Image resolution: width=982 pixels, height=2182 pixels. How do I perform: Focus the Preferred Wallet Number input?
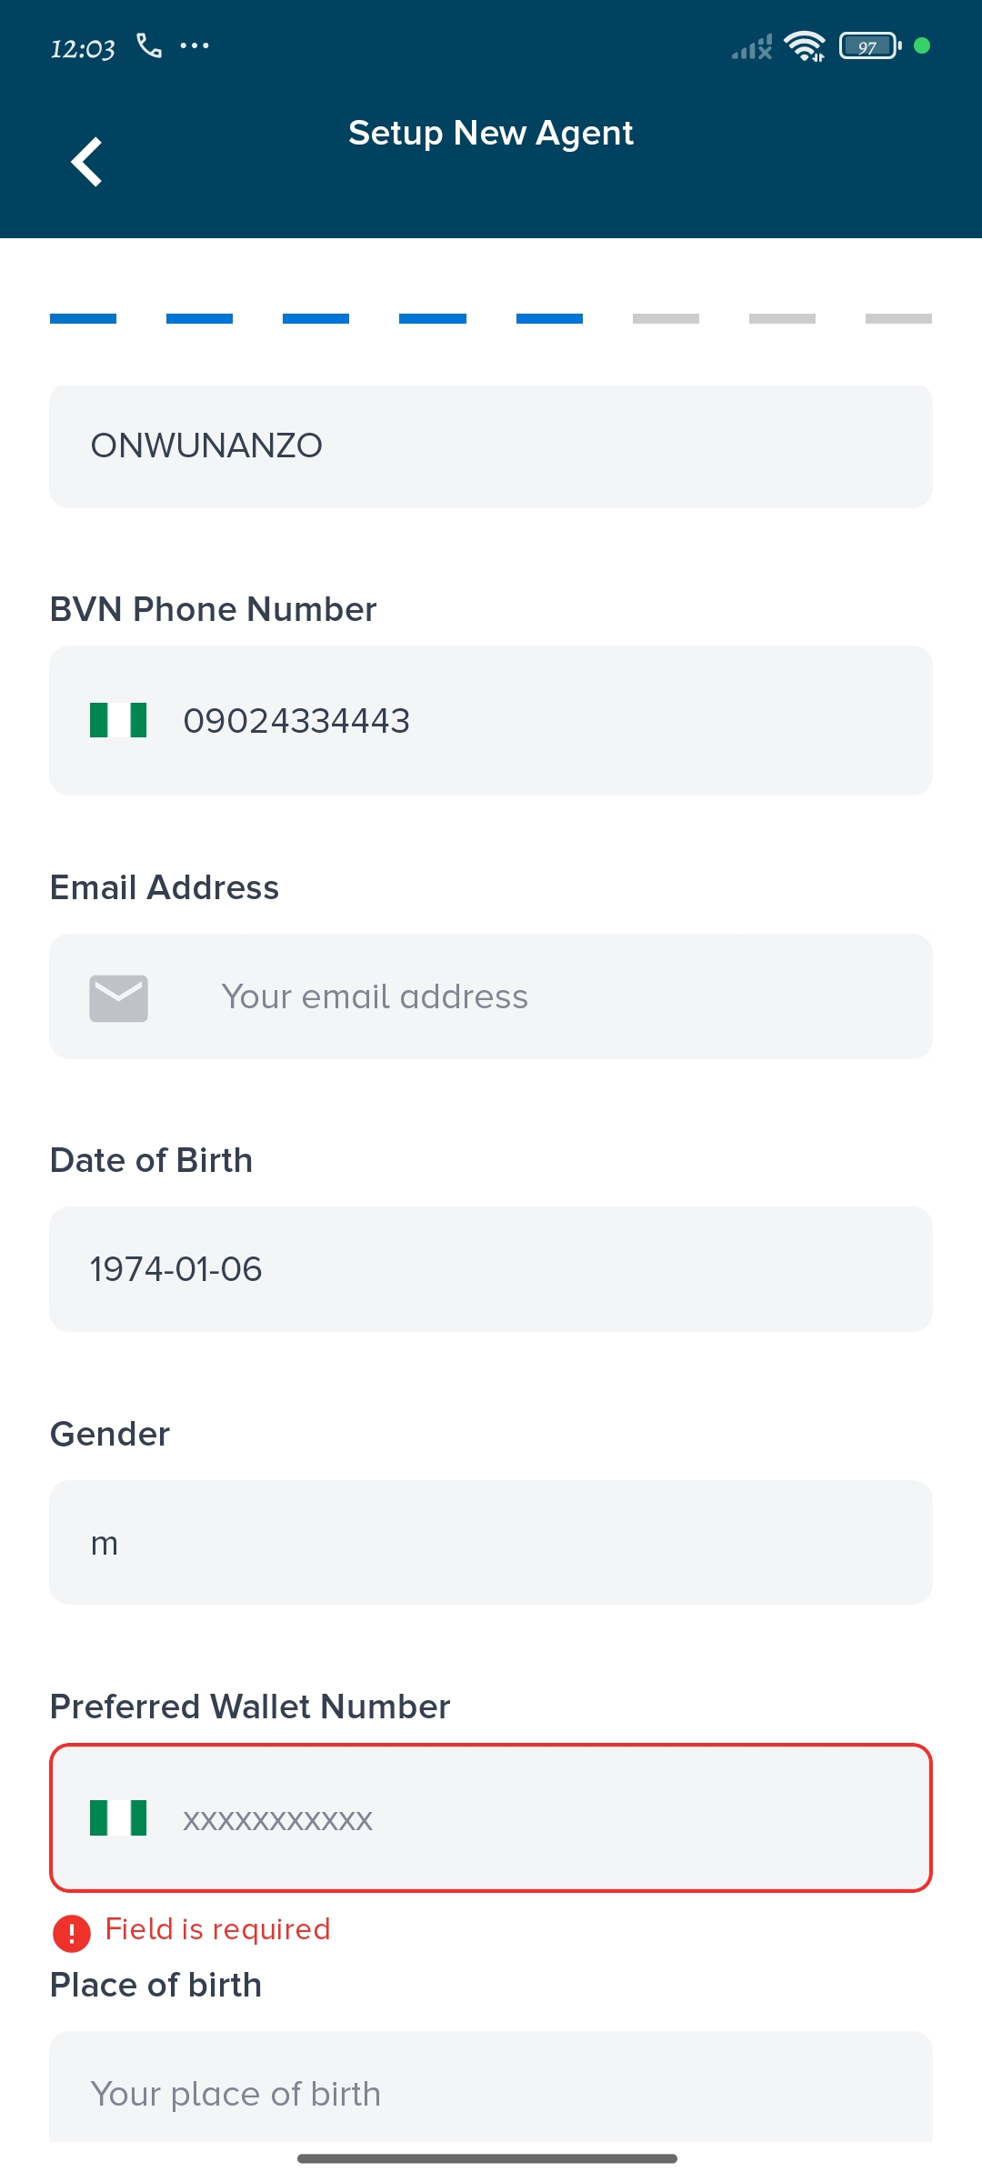coord(546,1818)
